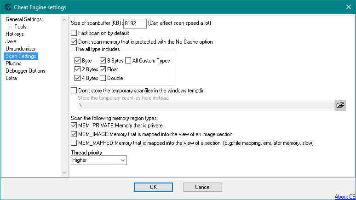Go to Debugger Options page
356x200 pixels.
point(25,71)
